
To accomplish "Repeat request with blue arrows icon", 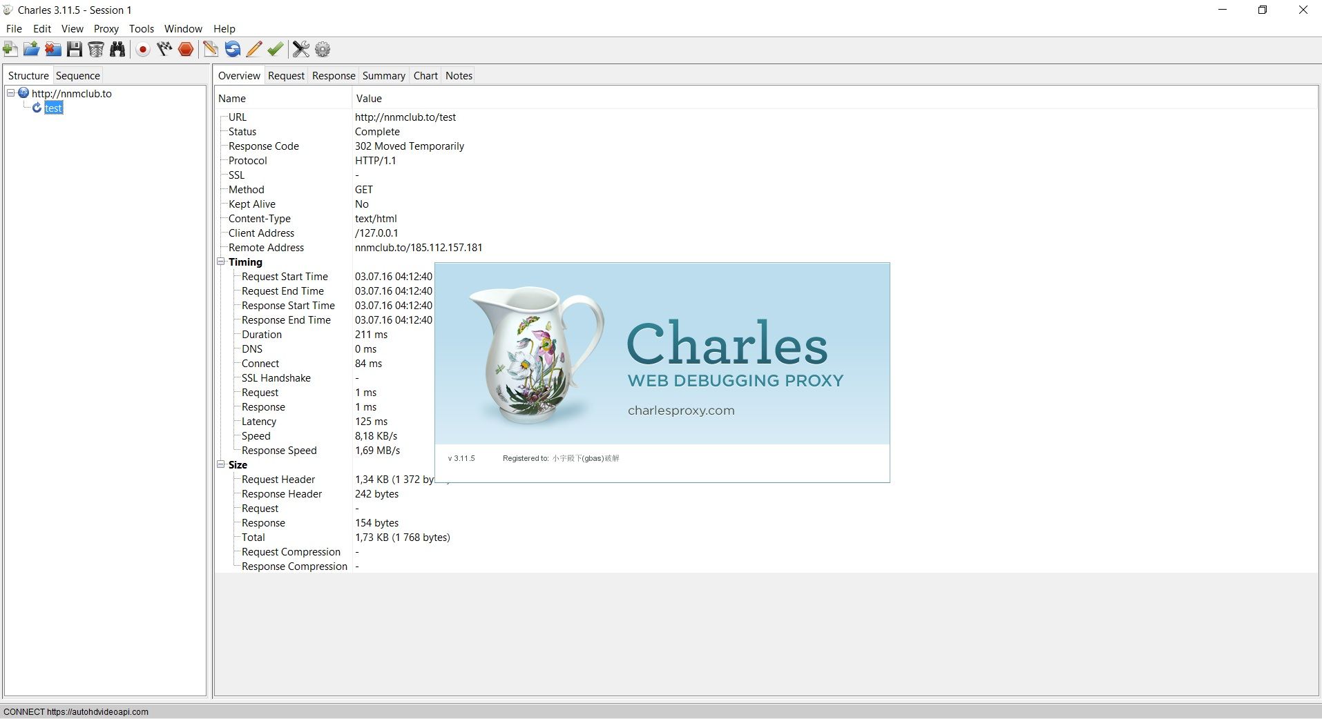I will (x=233, y=49).
